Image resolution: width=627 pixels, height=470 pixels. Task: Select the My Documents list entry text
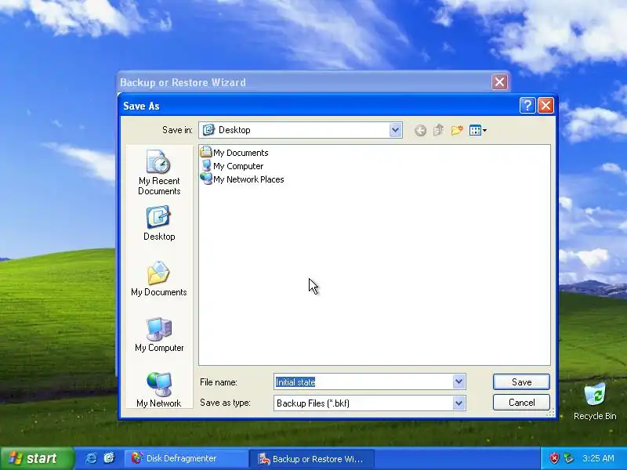pyautogui.click(x=241, y=153)
